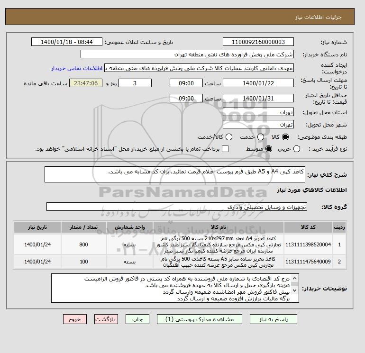The width and height of the screenshot is (365, 353).
Task: Select the متوسط purchase type radio
Action: [x=269, y=149]
